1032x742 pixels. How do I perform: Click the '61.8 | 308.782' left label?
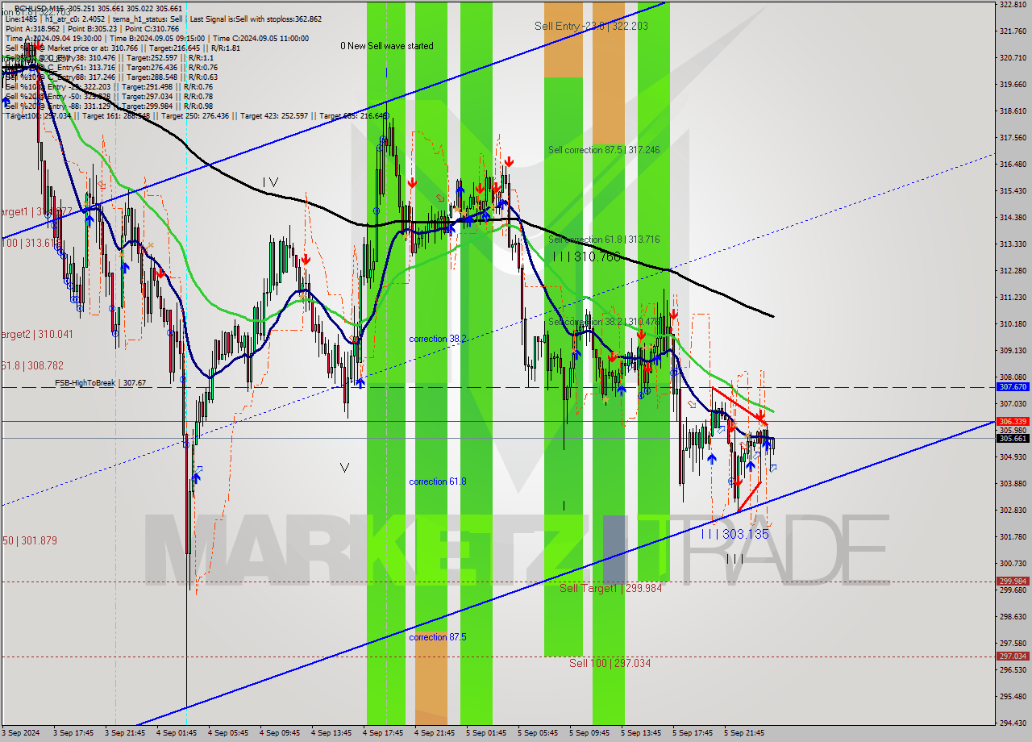click(x=31, y=365)
